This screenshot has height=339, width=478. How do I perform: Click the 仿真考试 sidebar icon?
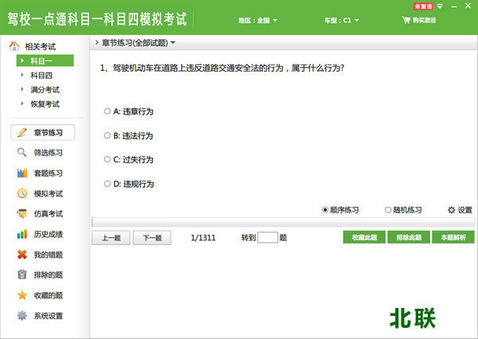(22, 214)
